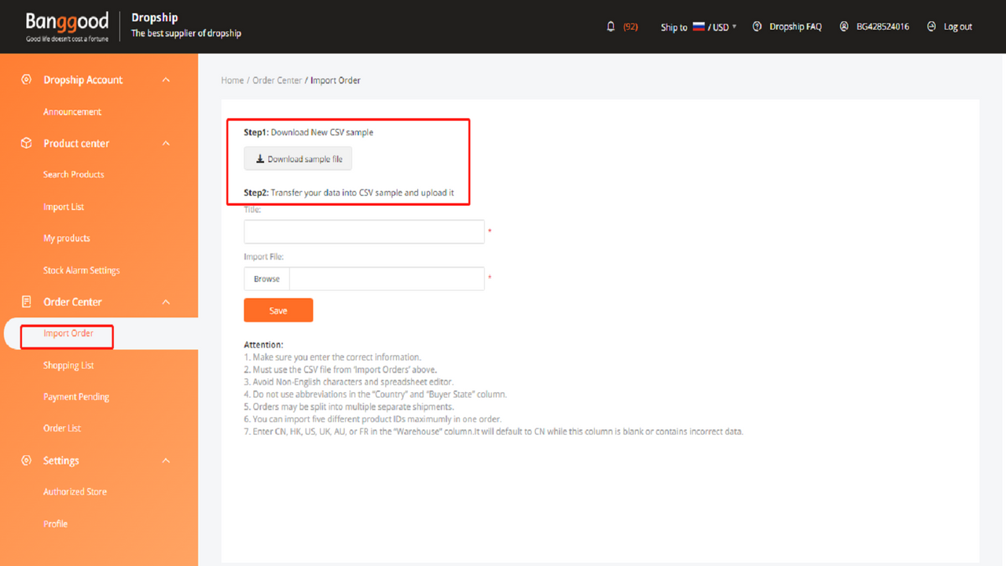Click the Settings gear icon in sidebar
Image resolution: width=1006 pixels, height=566 pixels.
coord(27,461)
